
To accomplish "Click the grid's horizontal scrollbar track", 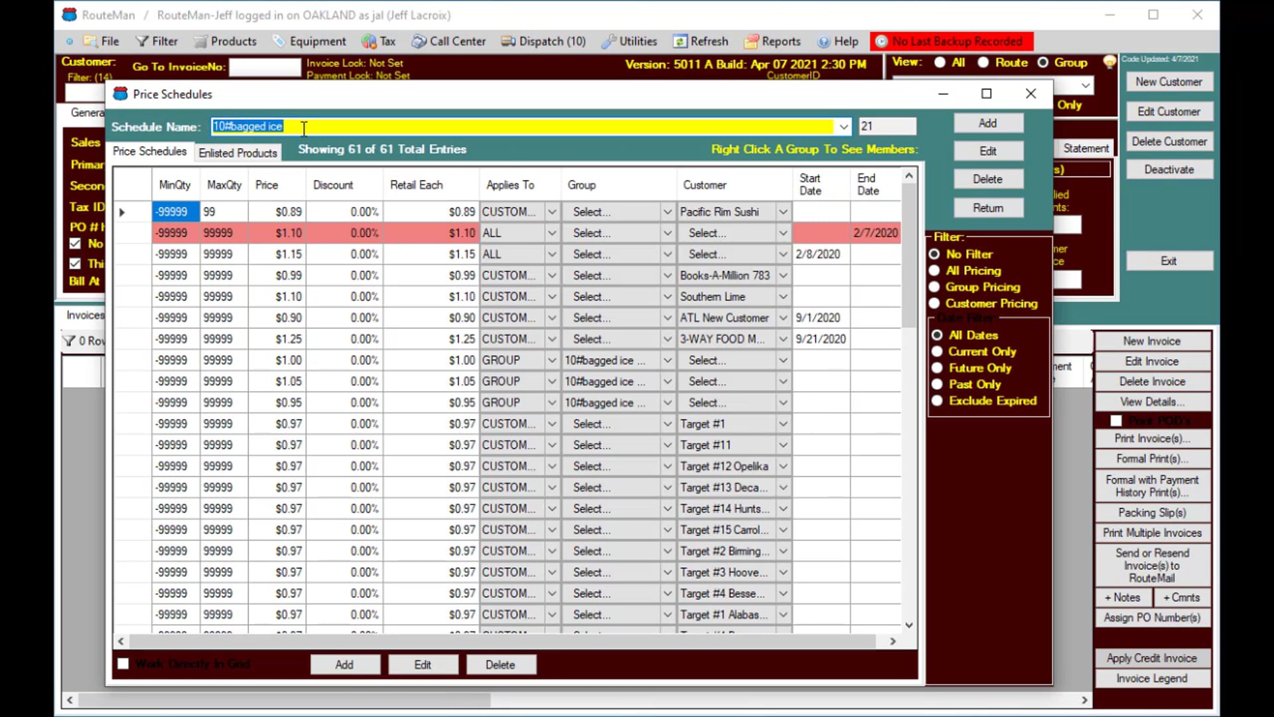I will pyautogui.click(x=506, y=641).
